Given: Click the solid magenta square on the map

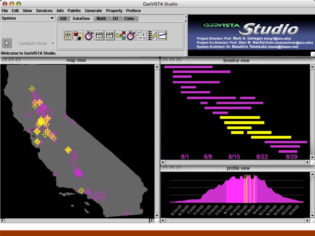Looking at the screenshot, I should click(78, 173).
